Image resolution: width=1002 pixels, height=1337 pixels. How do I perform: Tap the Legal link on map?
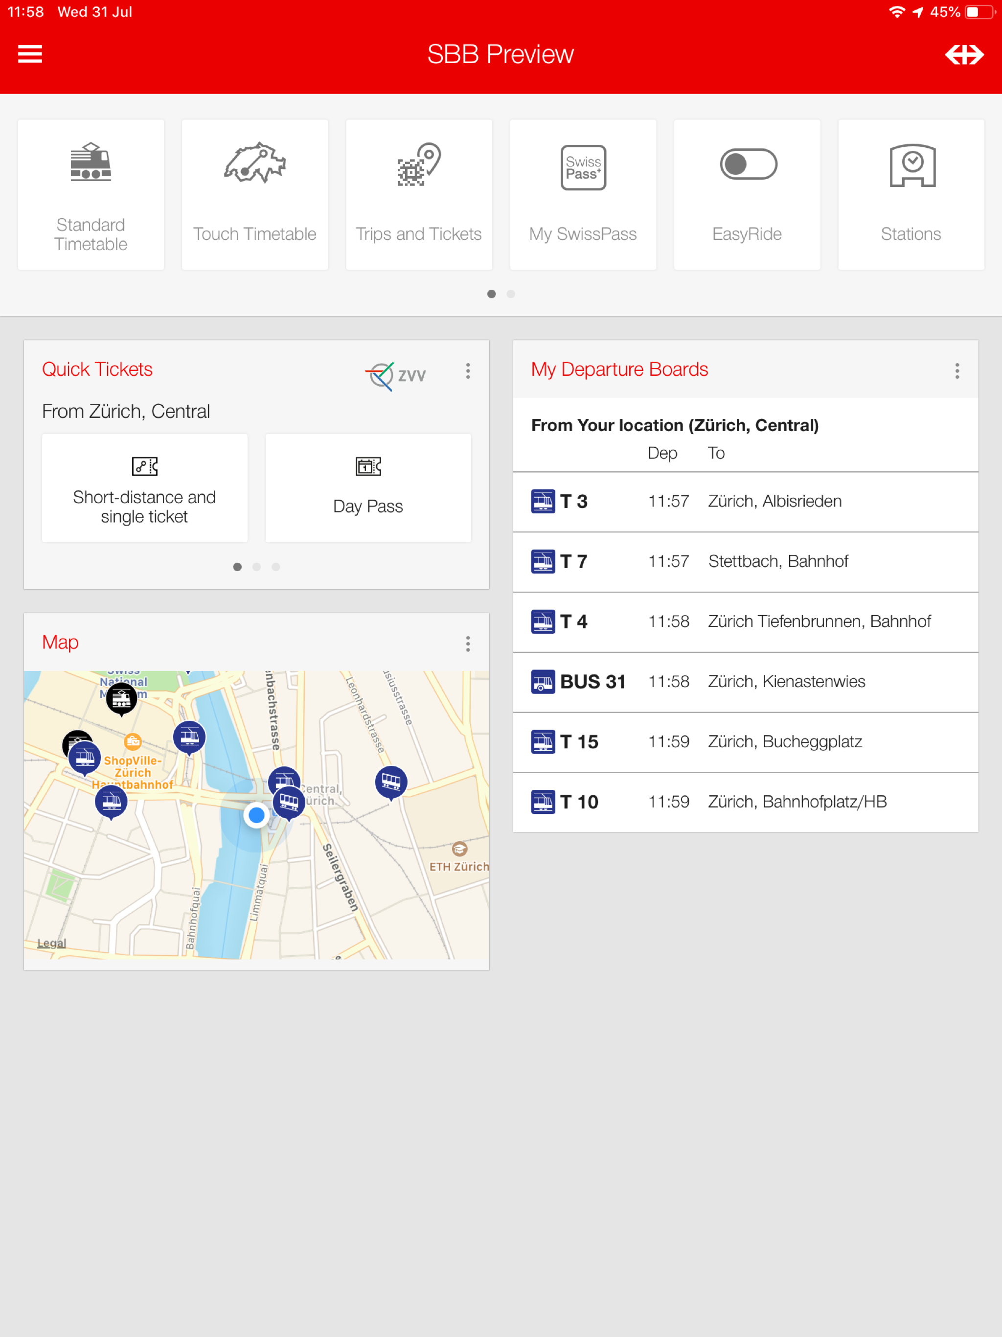coord(51,943)
